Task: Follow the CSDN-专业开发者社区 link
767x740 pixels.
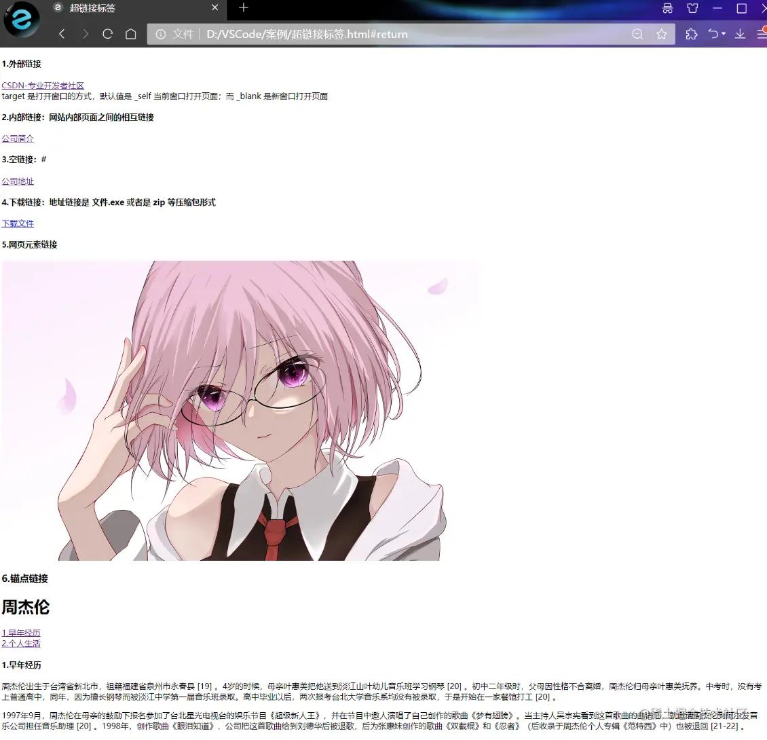Action: [42, 85]
